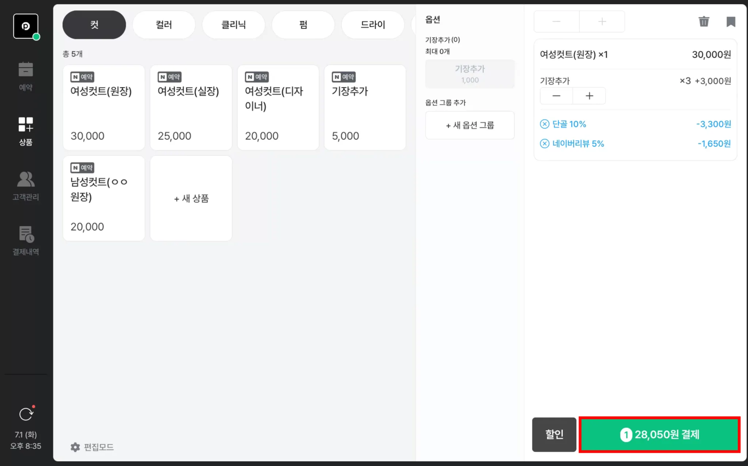Open the 고객관리 customer management icon
The height and width of the screenshot is (466, 748).
coord(26,186)
